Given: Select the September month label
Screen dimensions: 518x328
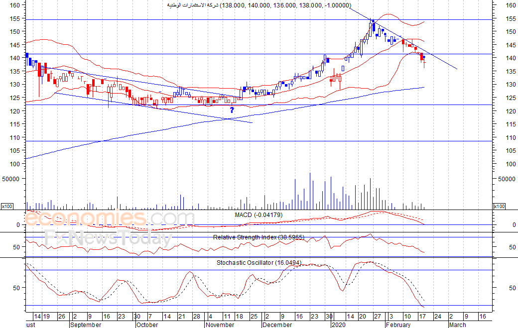Looking at the screenshot, I should click(86, 325).
